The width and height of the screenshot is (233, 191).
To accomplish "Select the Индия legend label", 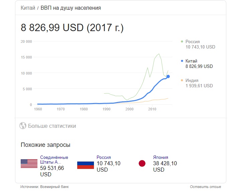I will pyautogui.click(x=192, y=80).
